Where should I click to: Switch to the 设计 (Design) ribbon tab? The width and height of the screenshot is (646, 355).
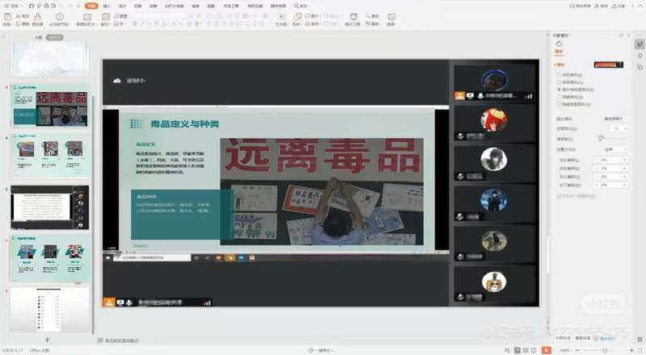pos(123,5)
